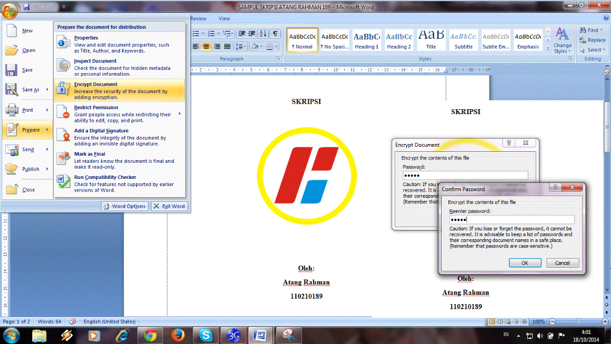Align text left in Paragraph group
The height and width of the screenshot is (344, 611).
point(195,47)
